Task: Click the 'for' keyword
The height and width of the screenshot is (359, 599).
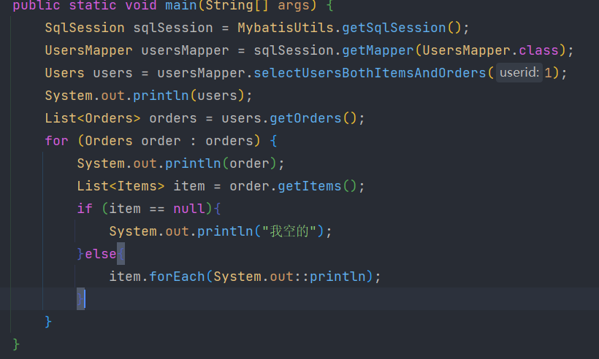Action: [56, 141]
